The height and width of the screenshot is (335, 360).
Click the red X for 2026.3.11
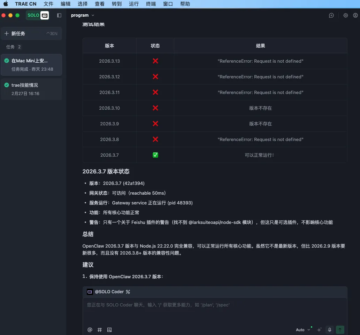[x=155, y=92]
